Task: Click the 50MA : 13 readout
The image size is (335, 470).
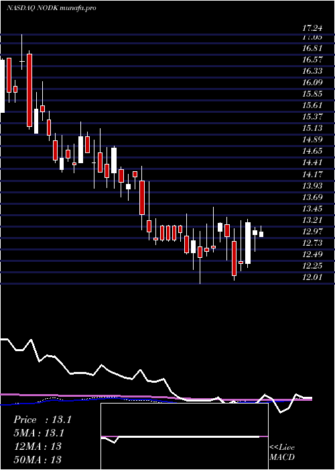Action: point(38,459)
